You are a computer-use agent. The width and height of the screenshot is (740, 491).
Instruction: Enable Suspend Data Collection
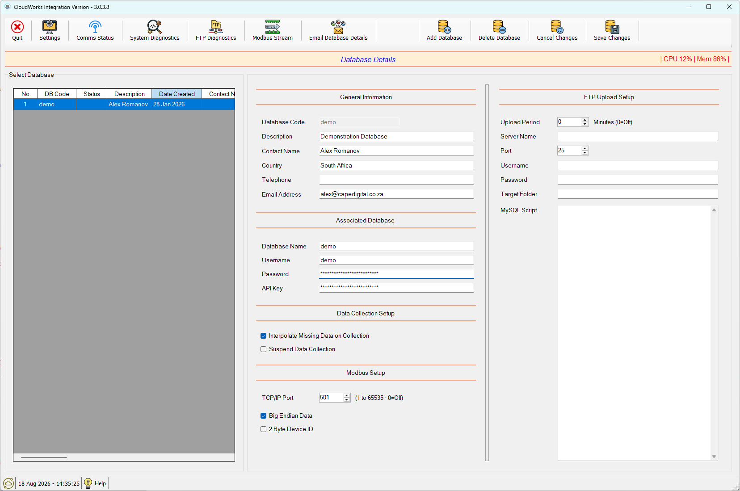[263, 349]
